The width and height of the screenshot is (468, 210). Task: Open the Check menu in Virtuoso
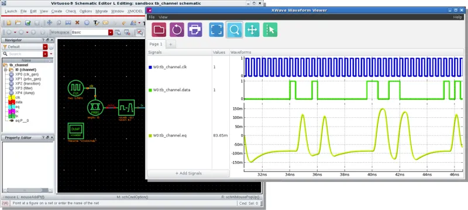71,11
